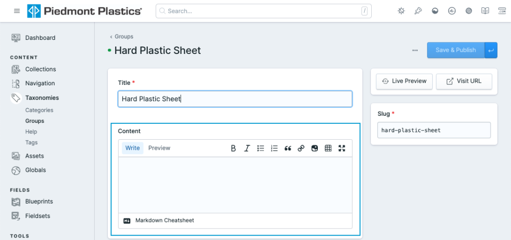Open the three-dot more options menu

tap(415, 50)
